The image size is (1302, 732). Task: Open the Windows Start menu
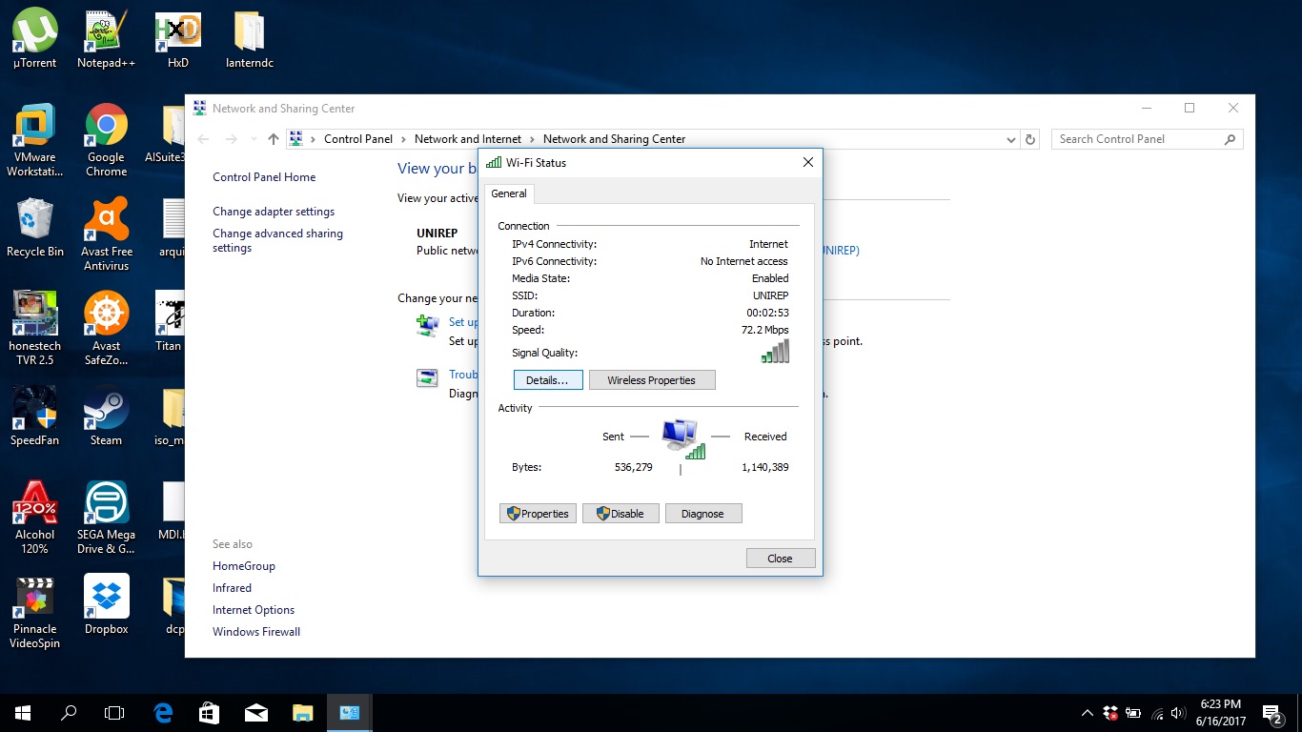23,713
